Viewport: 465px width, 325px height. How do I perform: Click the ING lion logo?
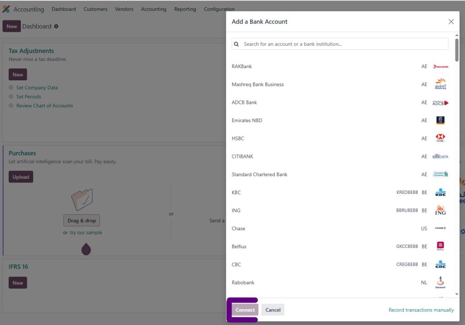[x=440, y=210]
